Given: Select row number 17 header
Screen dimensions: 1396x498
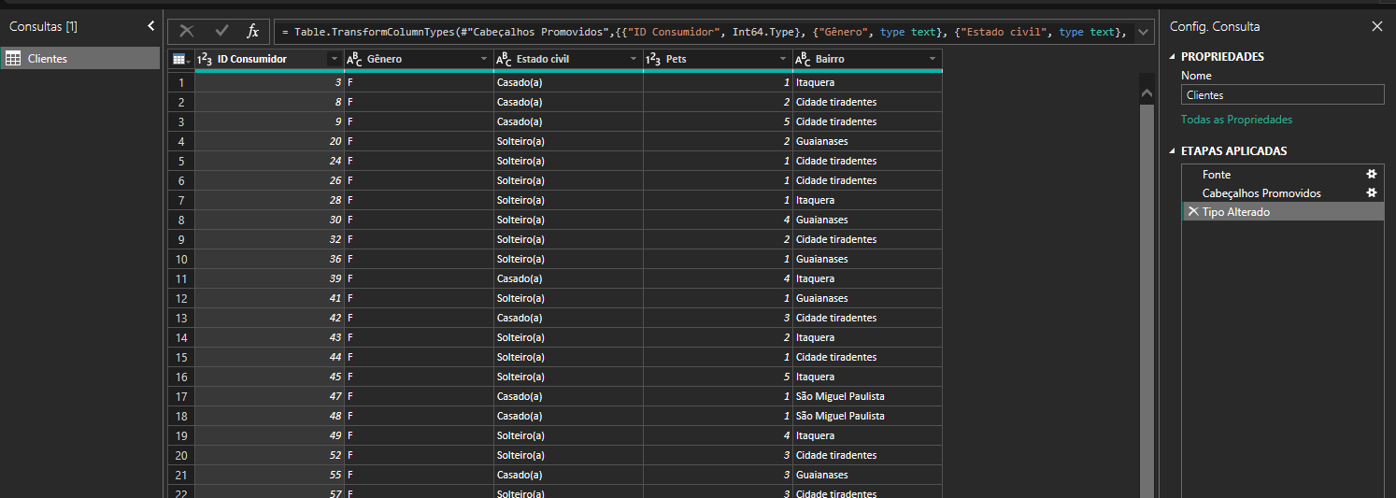Looking at the screenshot, I should click(x=181, y=396).
